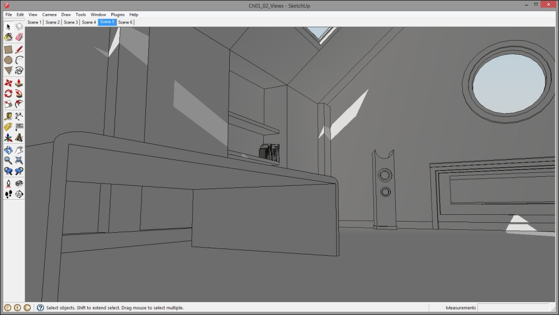Maximize the SketchUp window
Image resolution: width=559 pixels, height=315 pixels.
[x=536, y=4]
